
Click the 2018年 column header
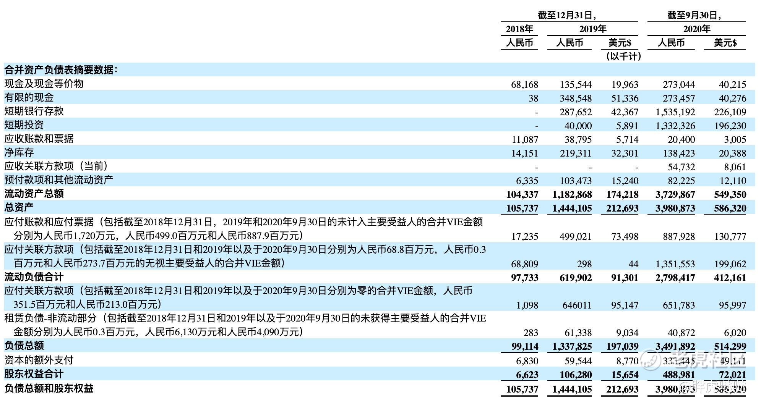click(519, 29)
